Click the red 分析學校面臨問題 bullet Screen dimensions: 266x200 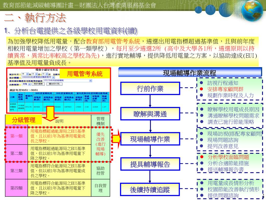pos(228,157)
